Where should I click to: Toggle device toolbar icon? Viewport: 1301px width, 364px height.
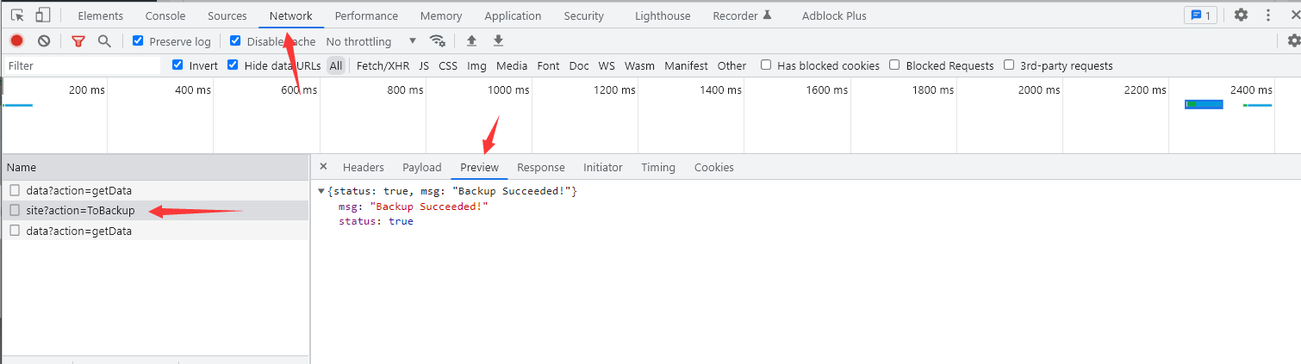[x=43, y=15]
